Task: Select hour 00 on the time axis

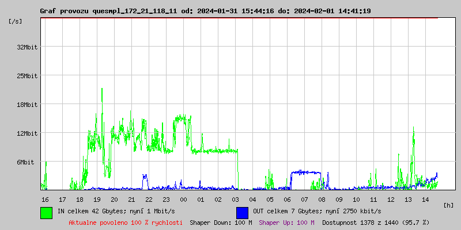Action: (183, 199)
